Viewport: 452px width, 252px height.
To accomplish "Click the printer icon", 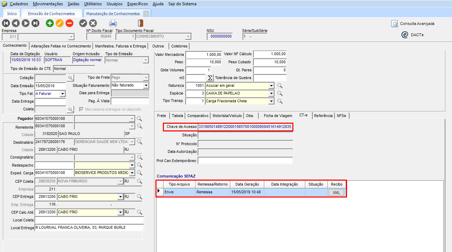I will click(x=113, y=23).
